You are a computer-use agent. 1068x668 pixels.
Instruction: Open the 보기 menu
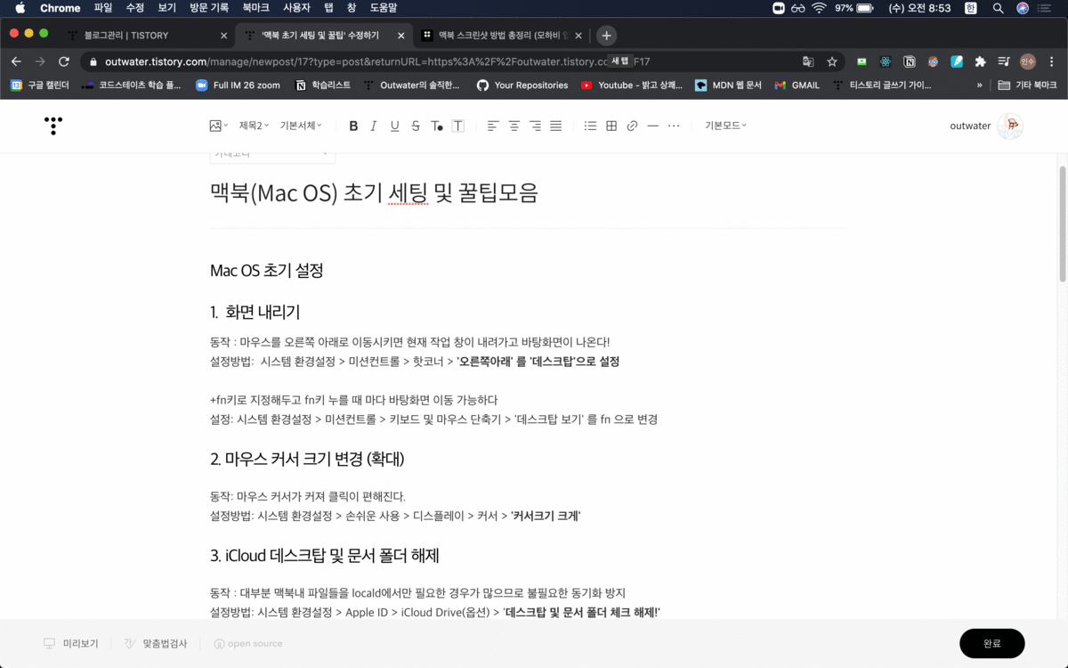[x=166, y=8]
